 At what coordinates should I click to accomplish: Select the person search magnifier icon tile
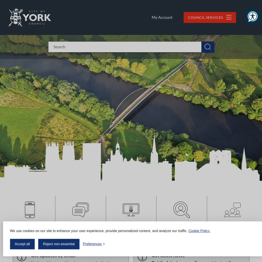182,210
